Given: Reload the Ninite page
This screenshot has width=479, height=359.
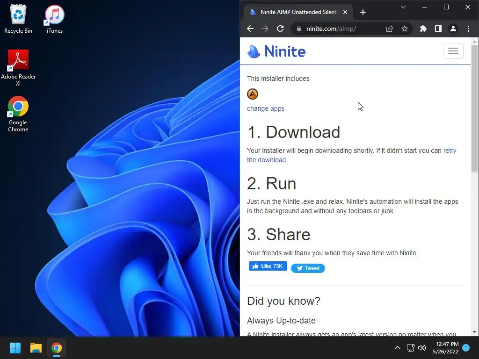Looking at the screenshot, I should [280, 29].
